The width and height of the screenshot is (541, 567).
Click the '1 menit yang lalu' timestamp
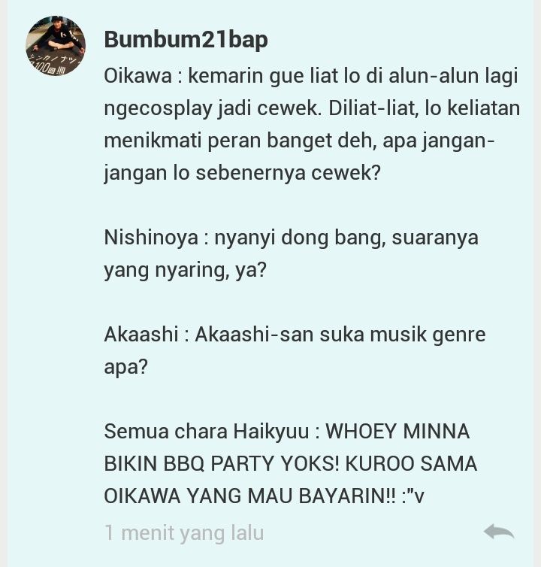184,532
